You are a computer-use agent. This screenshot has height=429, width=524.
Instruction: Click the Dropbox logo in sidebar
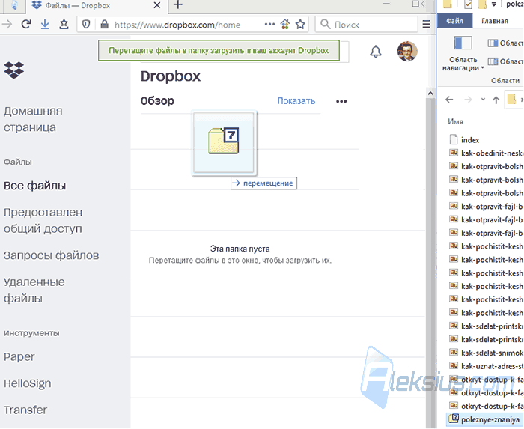[x=13, y=70]
